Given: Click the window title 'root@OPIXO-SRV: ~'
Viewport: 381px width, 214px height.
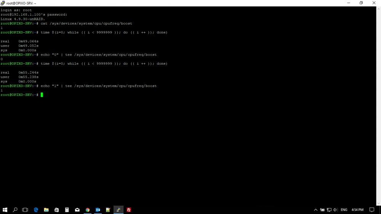Looking at the screenshot, I should [21, 3].
